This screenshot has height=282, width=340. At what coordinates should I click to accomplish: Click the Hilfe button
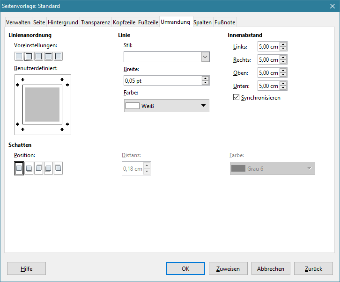click(26, 268)
